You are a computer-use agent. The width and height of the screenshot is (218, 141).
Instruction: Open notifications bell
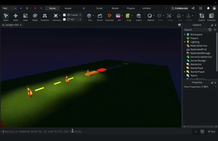click(x=208, y=8)
